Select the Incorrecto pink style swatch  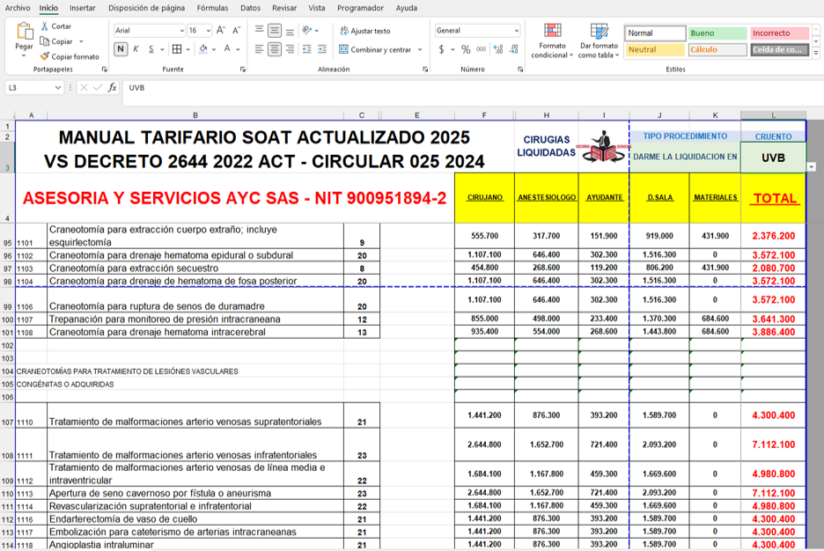coord(780,33)
